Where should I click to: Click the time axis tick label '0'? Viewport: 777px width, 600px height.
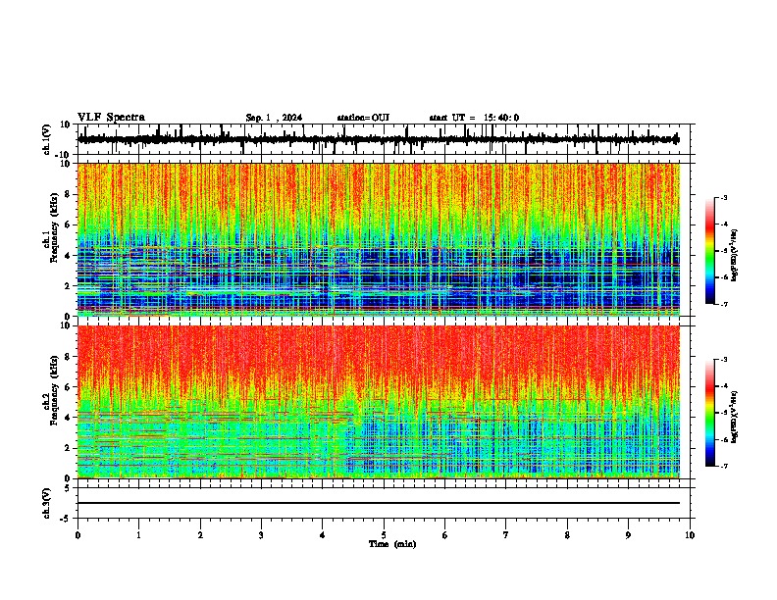pyautogui.click(x=78, y=535)
